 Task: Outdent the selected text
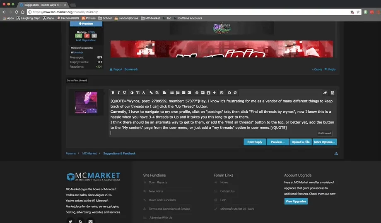pos(184,93)
